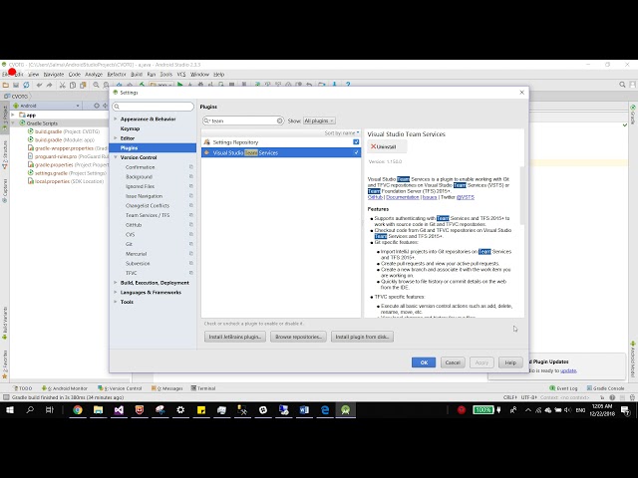Screen dimensions: 638x478
Task: Toggle the Settings Repository plugin checkbox
Action: [x=356, y=141]
